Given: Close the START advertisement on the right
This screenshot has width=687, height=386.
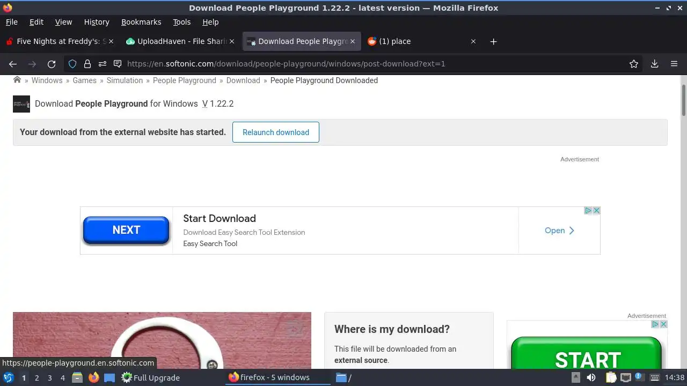Looking at the screenshot, I should coord(663,324).
